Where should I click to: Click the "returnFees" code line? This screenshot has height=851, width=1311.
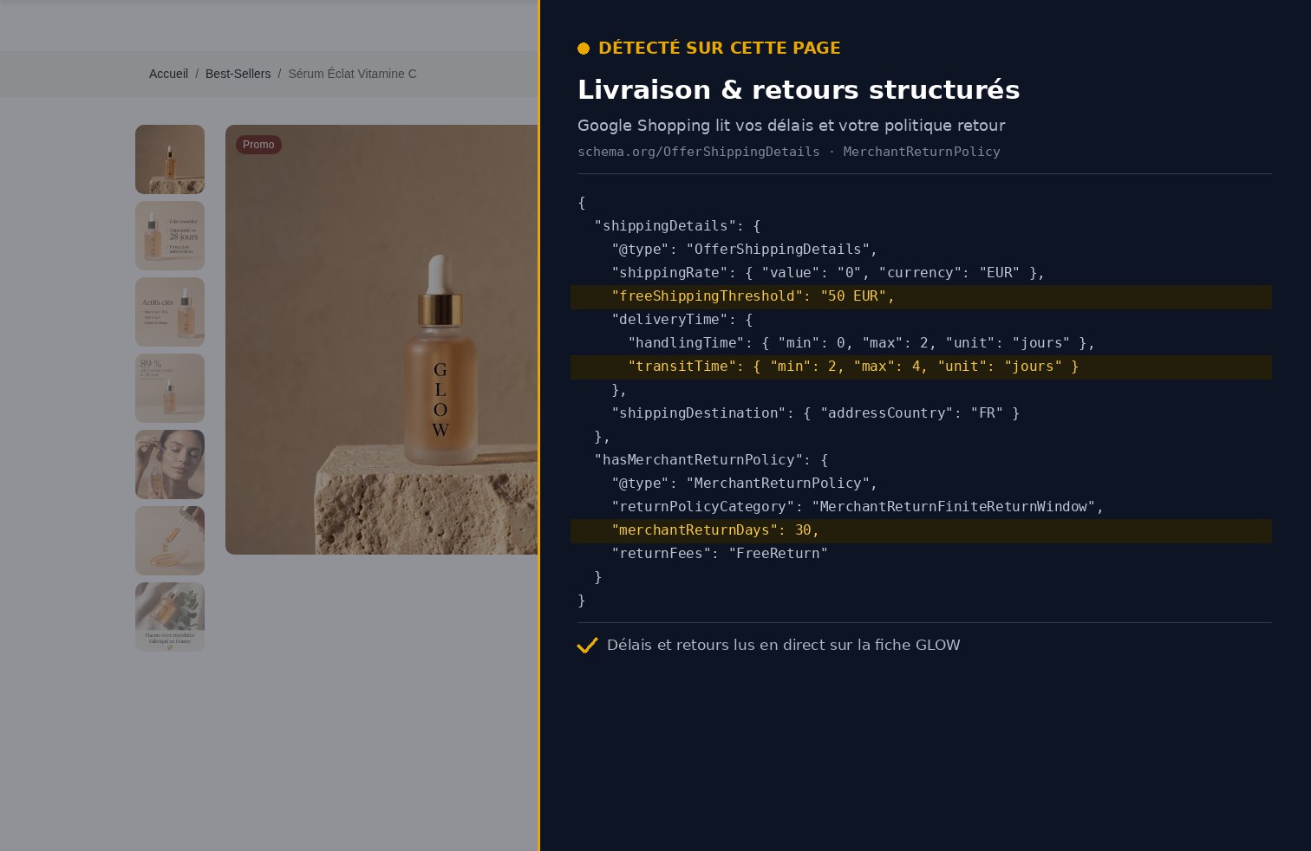[720, 554]
